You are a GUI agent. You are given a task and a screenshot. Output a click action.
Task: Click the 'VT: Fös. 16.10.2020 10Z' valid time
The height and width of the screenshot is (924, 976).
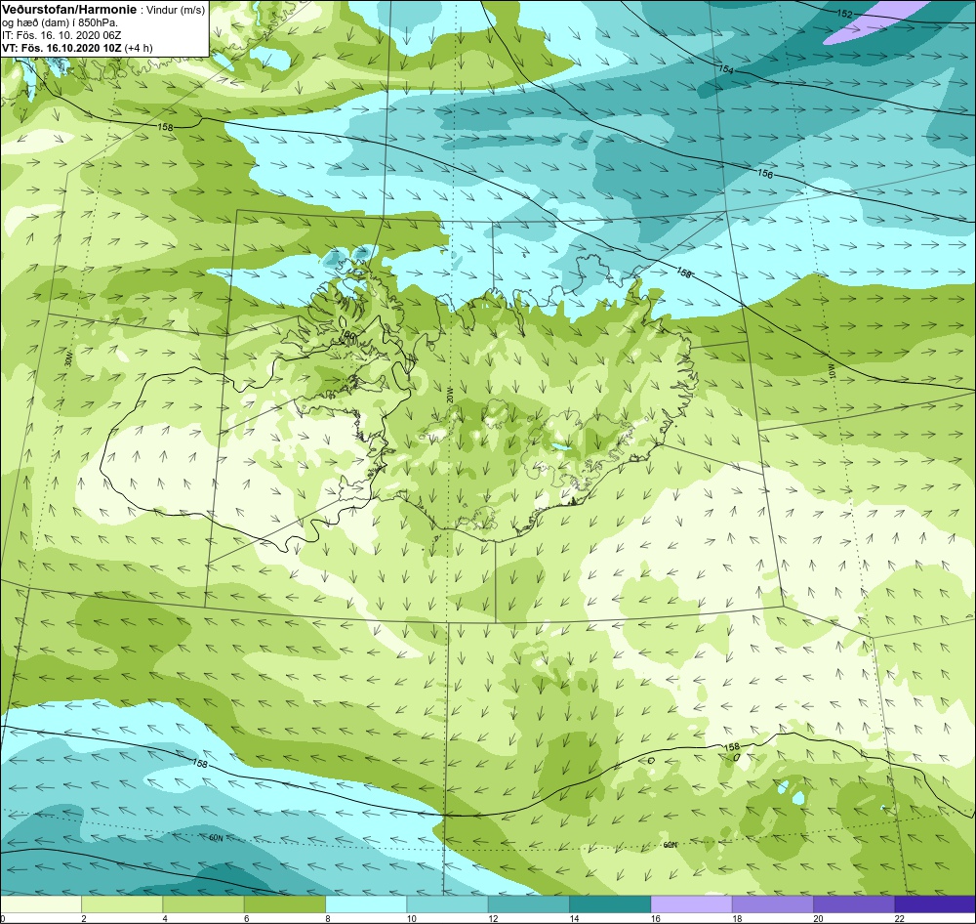pos(61,48)
